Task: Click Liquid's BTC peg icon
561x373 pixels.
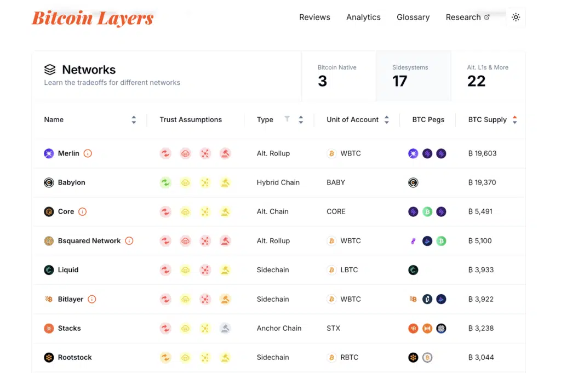Action: pyautogui.click(x=413, y=269)
